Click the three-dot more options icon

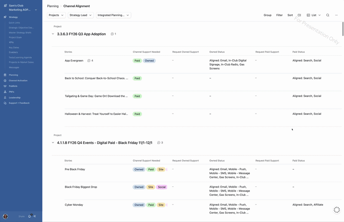pos(336,15)
